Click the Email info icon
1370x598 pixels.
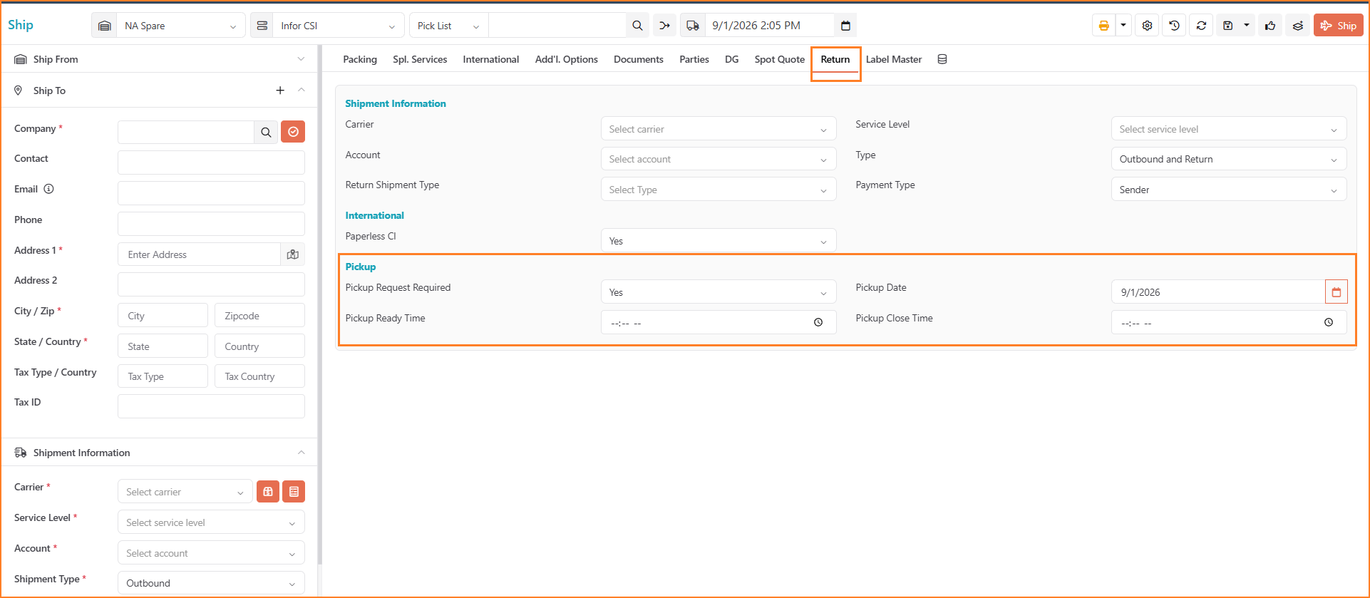click(x=48, y=189)
